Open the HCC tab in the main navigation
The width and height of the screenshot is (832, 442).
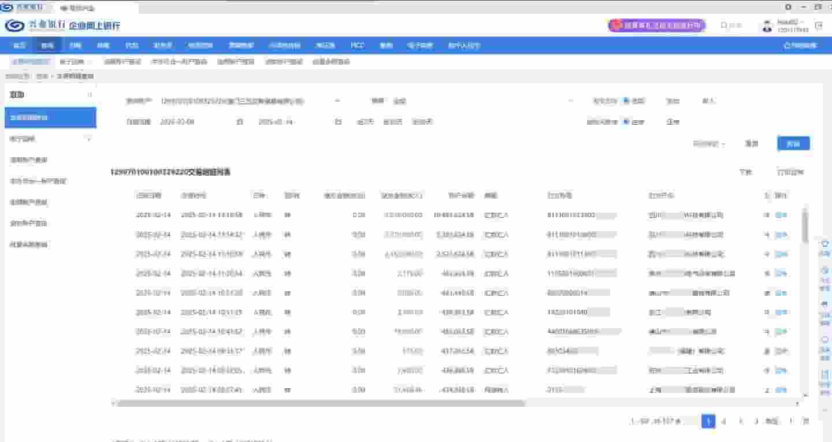pyautogui.click(x=358, y=45)
